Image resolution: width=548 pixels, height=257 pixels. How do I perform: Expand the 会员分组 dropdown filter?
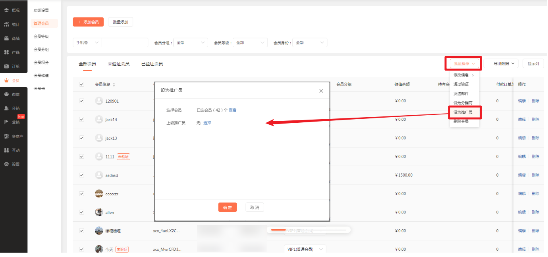[x=191, y=43]
